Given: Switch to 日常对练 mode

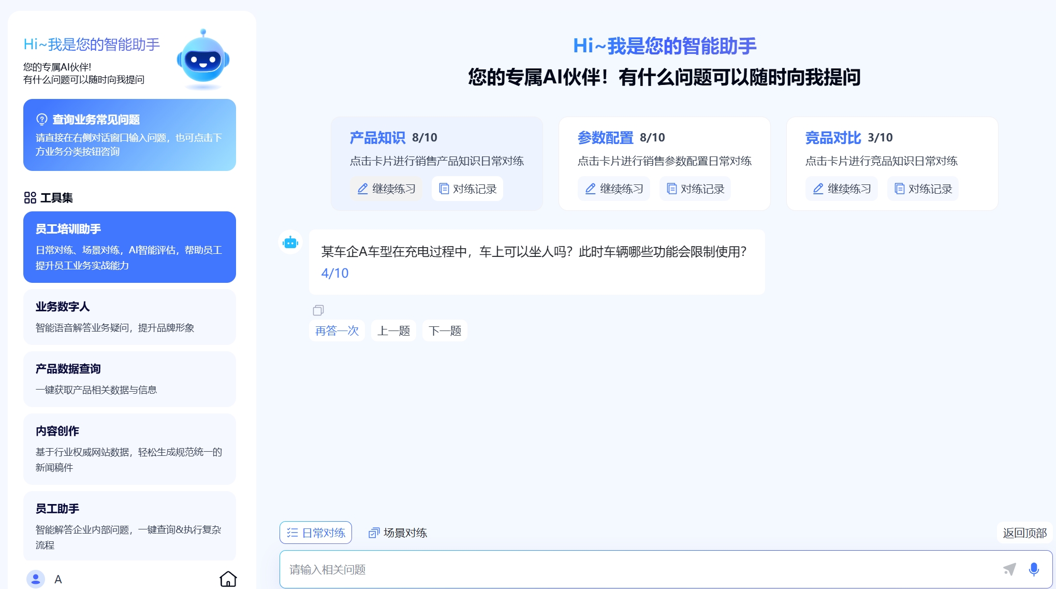Looking at the screenshot, I should [x=316, y=533].
